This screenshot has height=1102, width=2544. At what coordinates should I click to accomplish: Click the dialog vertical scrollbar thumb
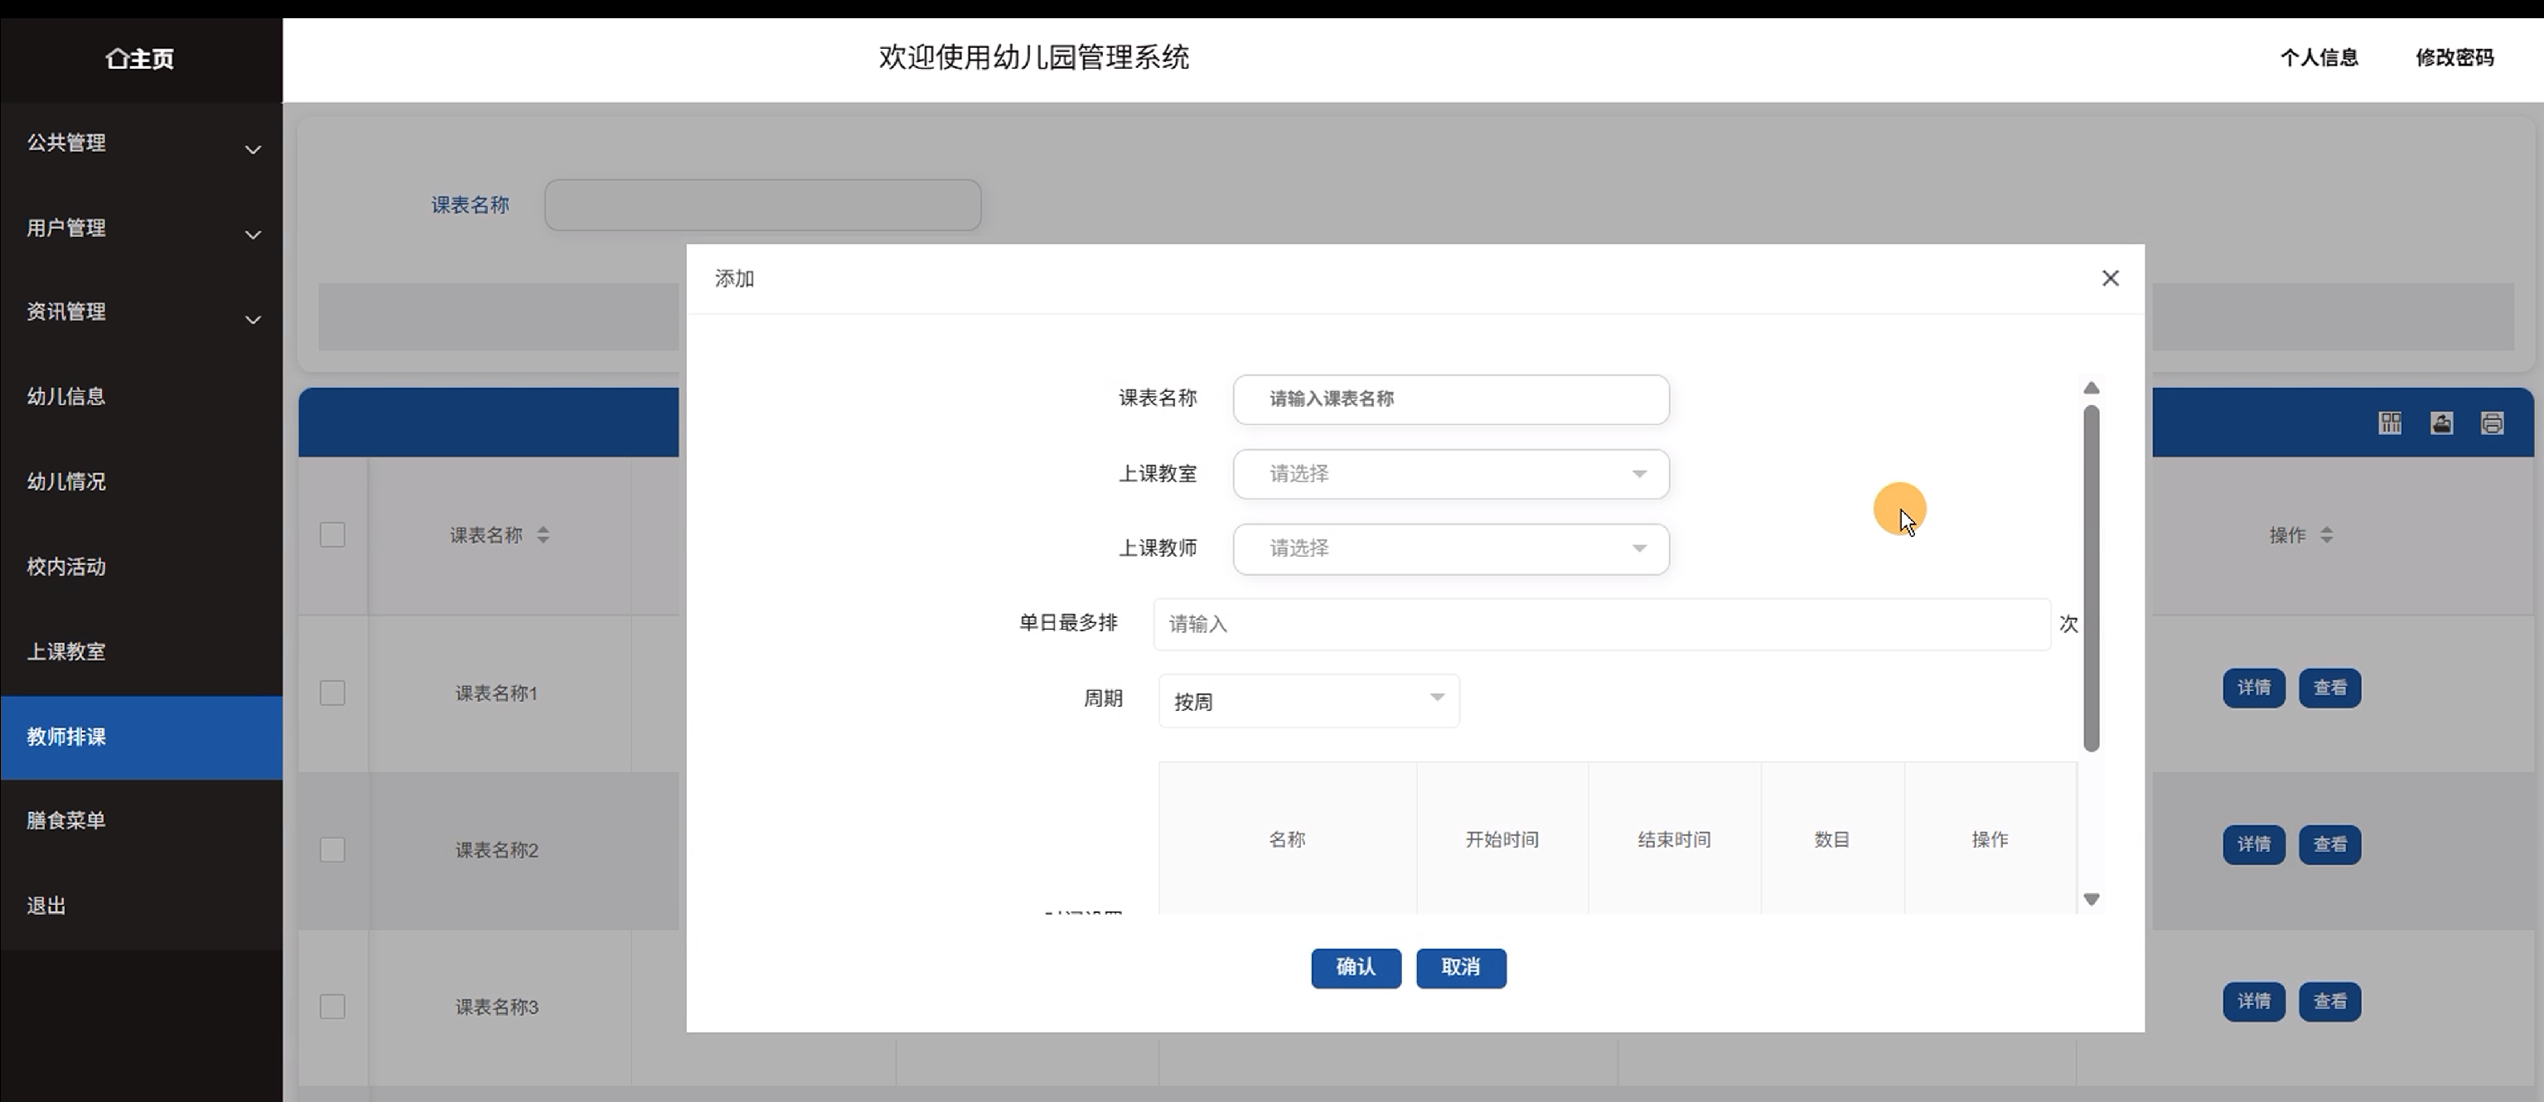(x=2091, y=578)
